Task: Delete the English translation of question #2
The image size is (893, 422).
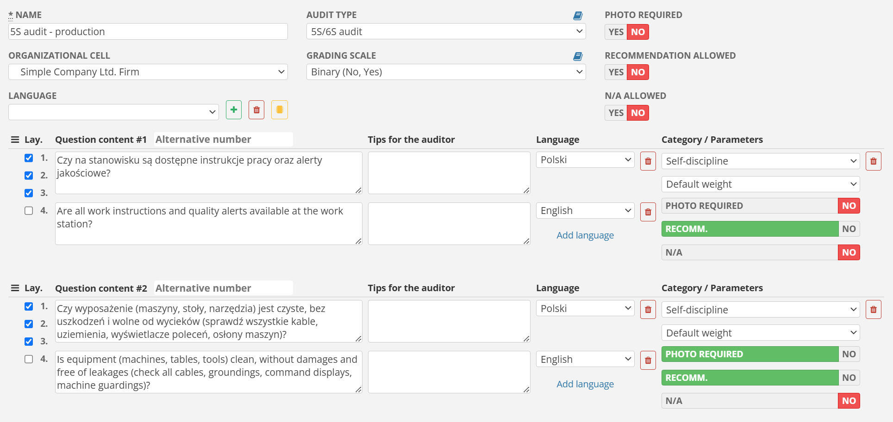Action: pos(648,360)
